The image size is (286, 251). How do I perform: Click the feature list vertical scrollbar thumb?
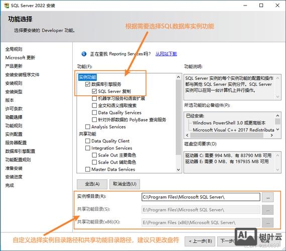point(179,117)
